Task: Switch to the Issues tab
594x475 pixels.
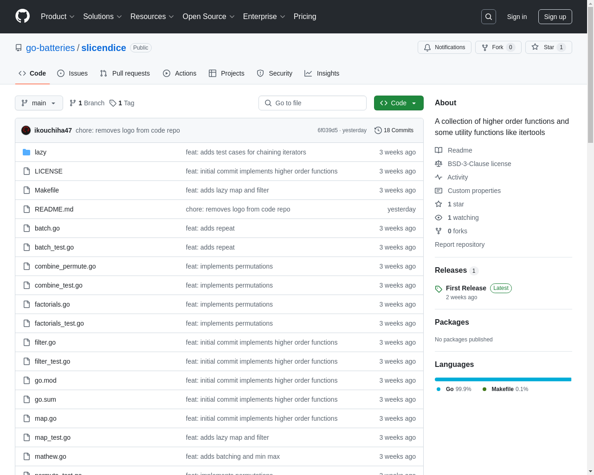Action: tap(72, 73)
